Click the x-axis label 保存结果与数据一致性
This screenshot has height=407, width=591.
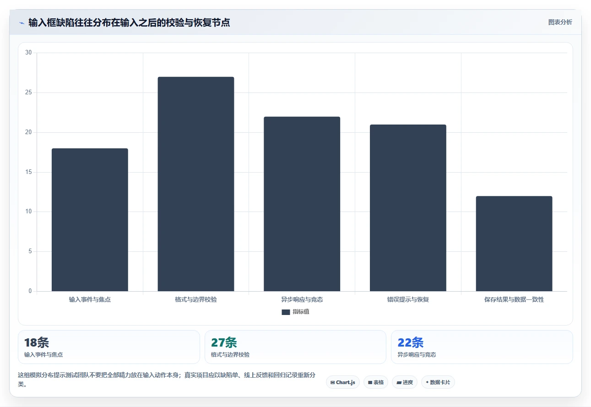[514, 300]
